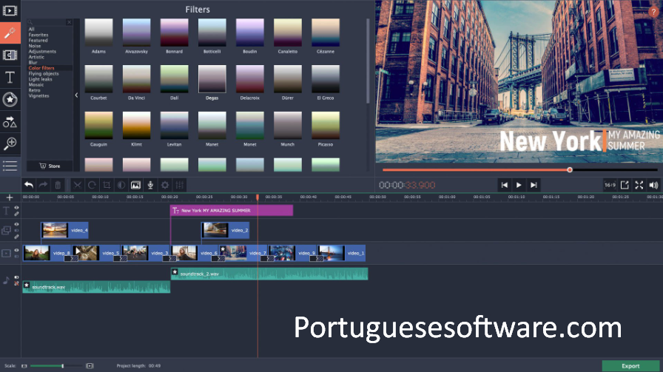Toggle overlay track mute icon
663x372 pixels.
pyautogui.click(x=16, y=231)
